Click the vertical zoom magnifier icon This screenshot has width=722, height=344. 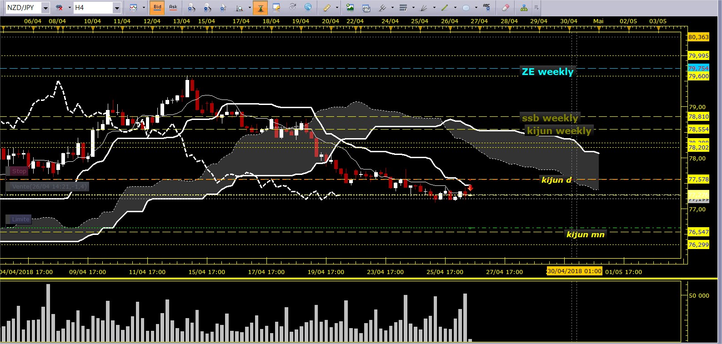click(x=240, y=8)
